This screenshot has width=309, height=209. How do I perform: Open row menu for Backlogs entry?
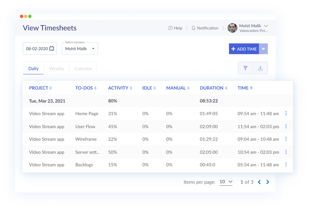coord(286,164)
